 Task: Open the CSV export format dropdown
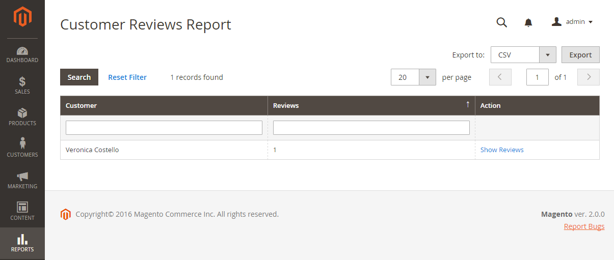click(523, 55)
